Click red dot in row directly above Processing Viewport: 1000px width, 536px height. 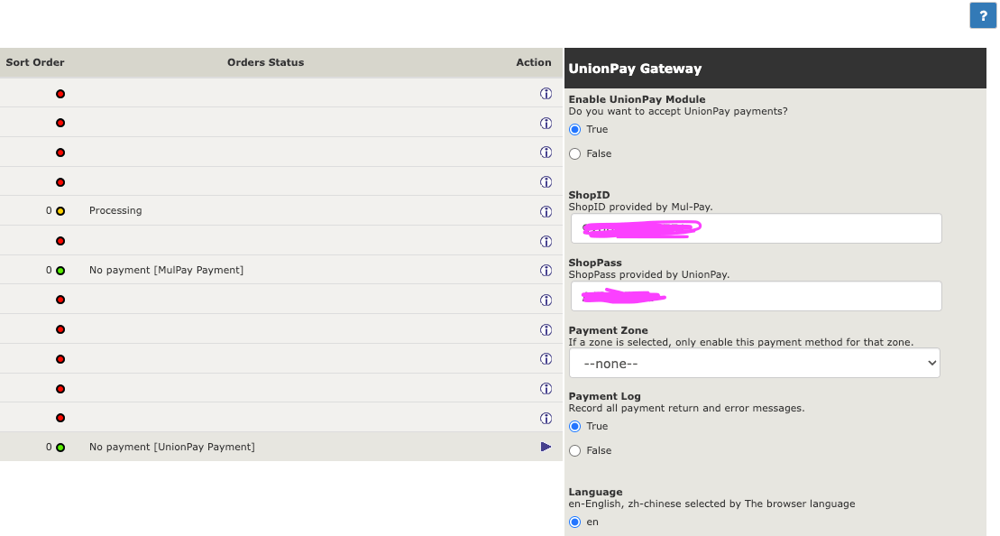[60, 182]
